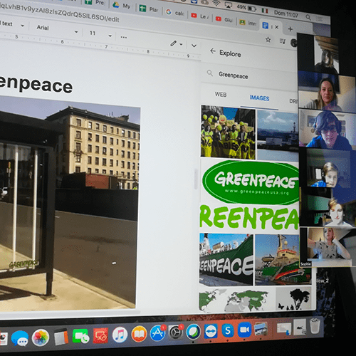Select the Zoom participant video labeled Sophie
Image resolution: width=356 pixels, height=356 pixels.
pyautogui.click(x=327, y=247)
